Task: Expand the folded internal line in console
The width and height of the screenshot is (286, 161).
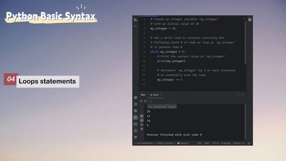Action: tap(162, 107)
